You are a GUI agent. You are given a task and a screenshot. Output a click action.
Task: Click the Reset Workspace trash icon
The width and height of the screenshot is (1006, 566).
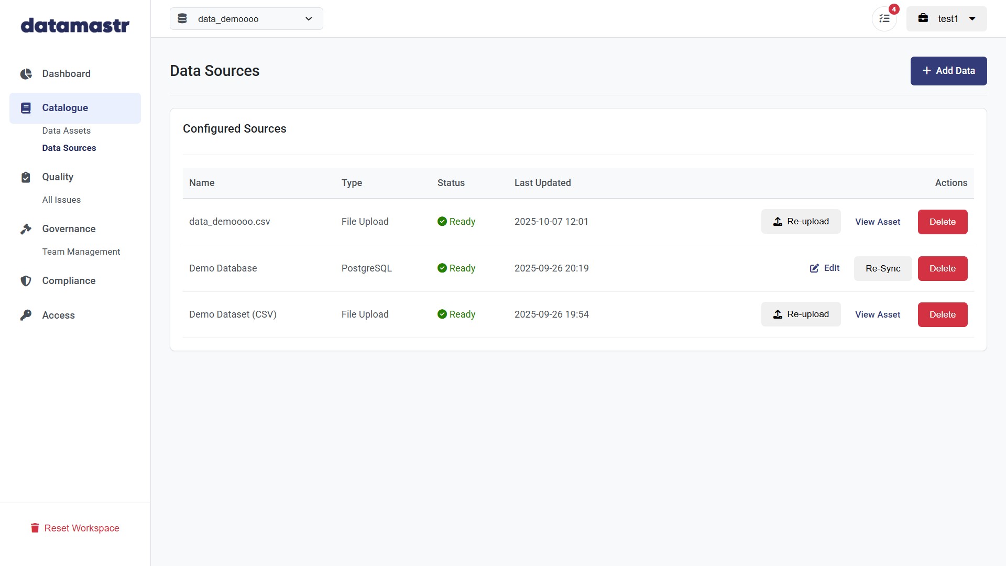point(35,528)
